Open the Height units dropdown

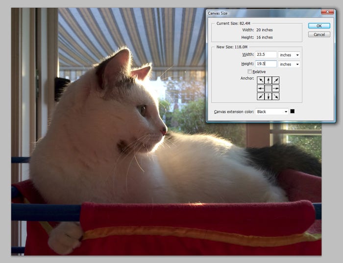289,64
